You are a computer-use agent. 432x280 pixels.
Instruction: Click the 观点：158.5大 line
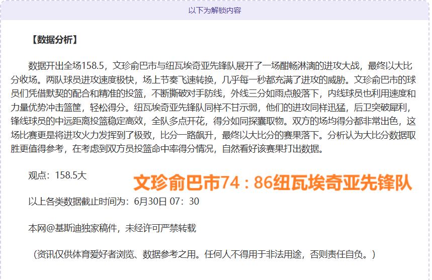57,175
